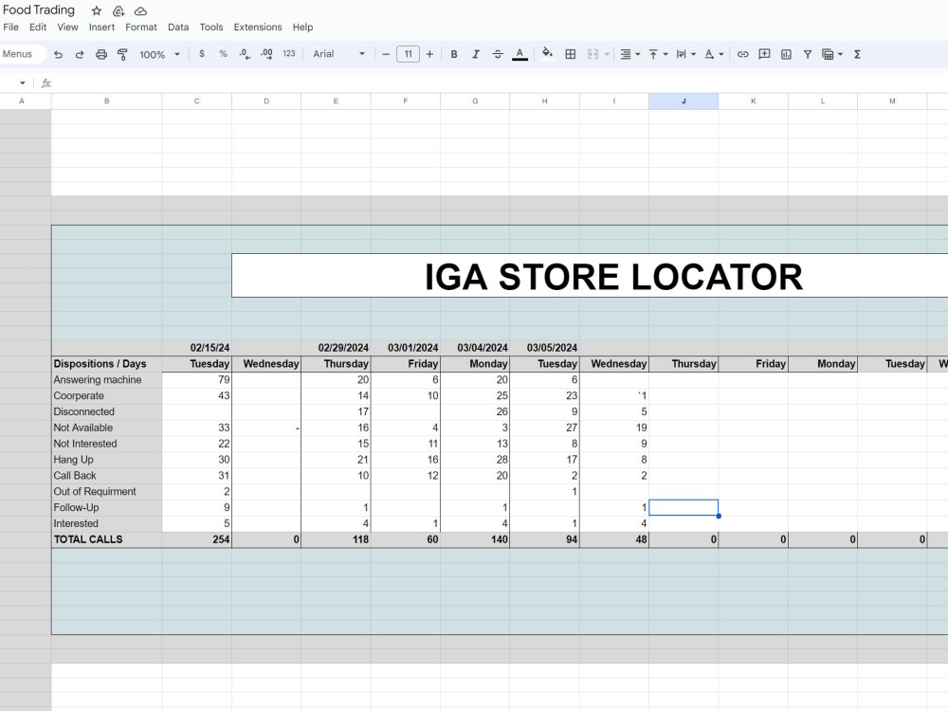This screenshot has height=711, width=948.
Task: Increase the font size
Action: pyautogui.click(x=429, y=54)
